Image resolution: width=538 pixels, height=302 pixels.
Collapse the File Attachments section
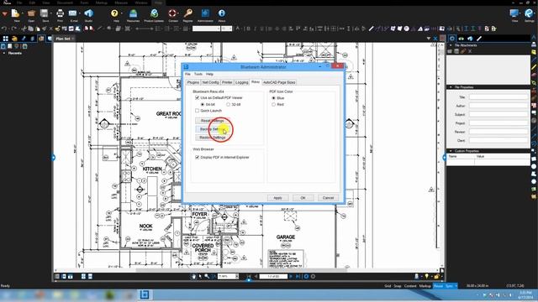[x=451, y=45]
